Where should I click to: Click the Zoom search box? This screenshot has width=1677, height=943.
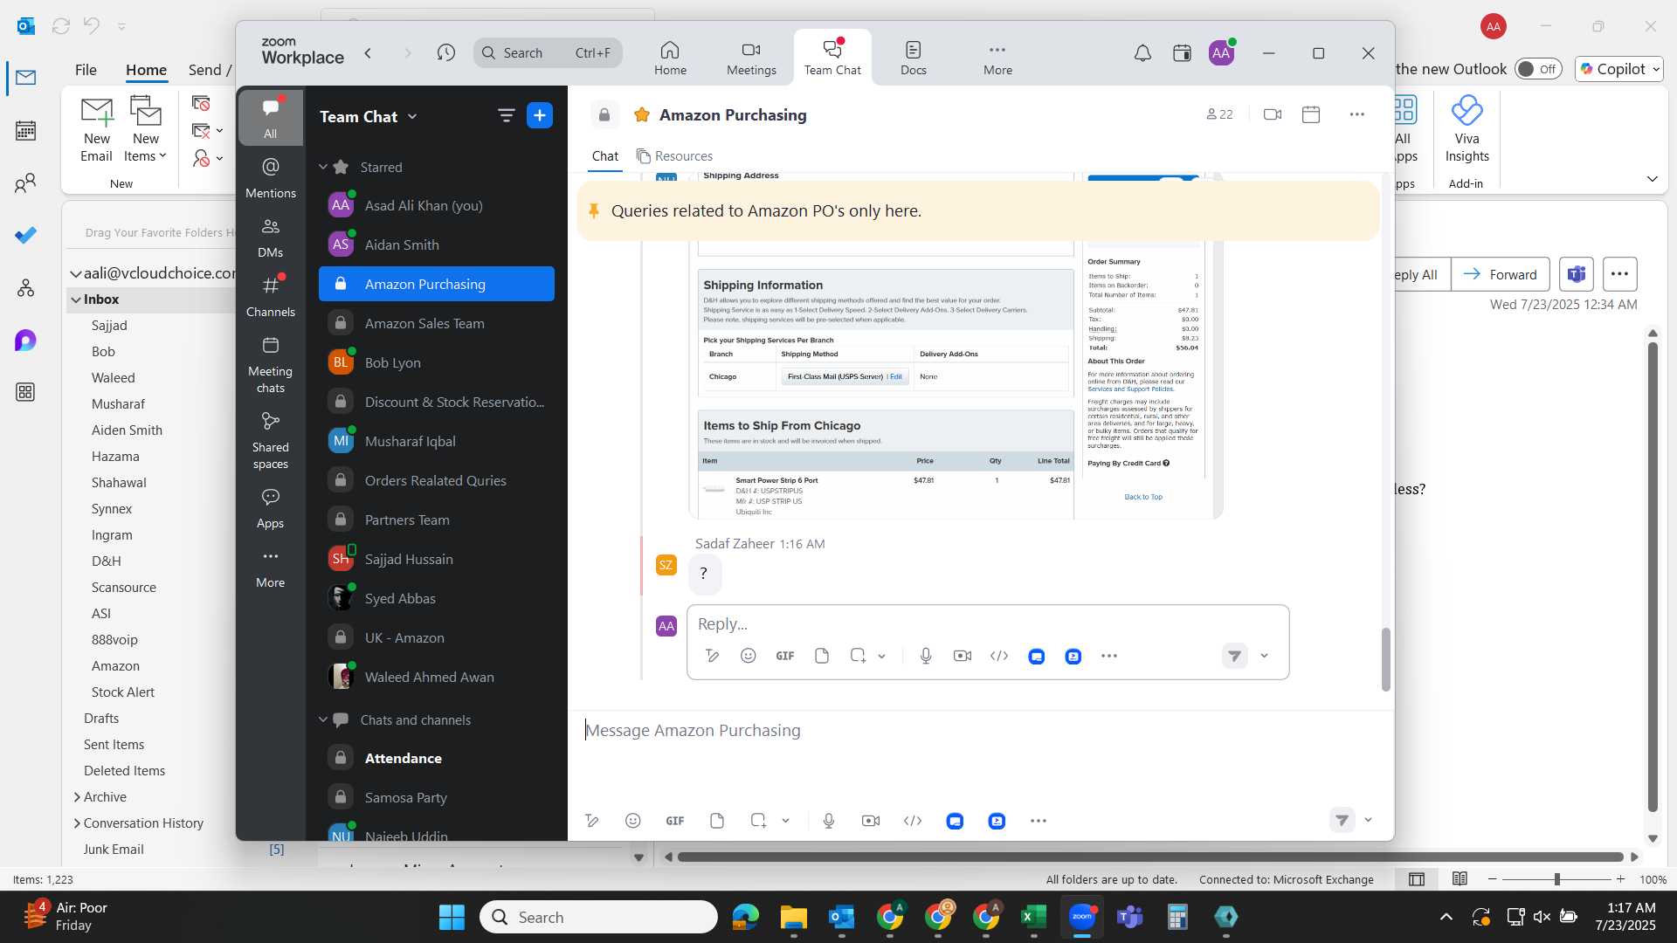(549, 53)
